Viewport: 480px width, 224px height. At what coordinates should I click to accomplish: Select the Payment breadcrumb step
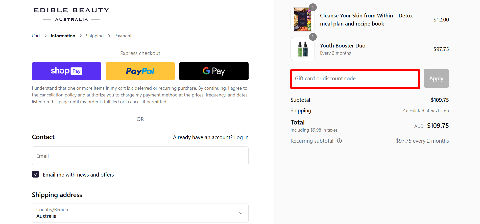(x=123, y=36)
